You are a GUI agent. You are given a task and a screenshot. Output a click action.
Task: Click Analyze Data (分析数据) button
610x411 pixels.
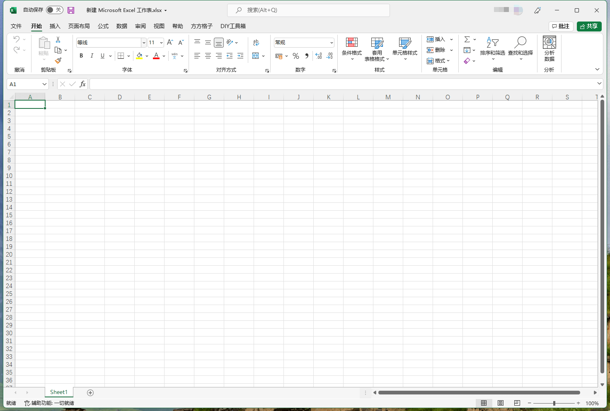(x=549, y=49)
